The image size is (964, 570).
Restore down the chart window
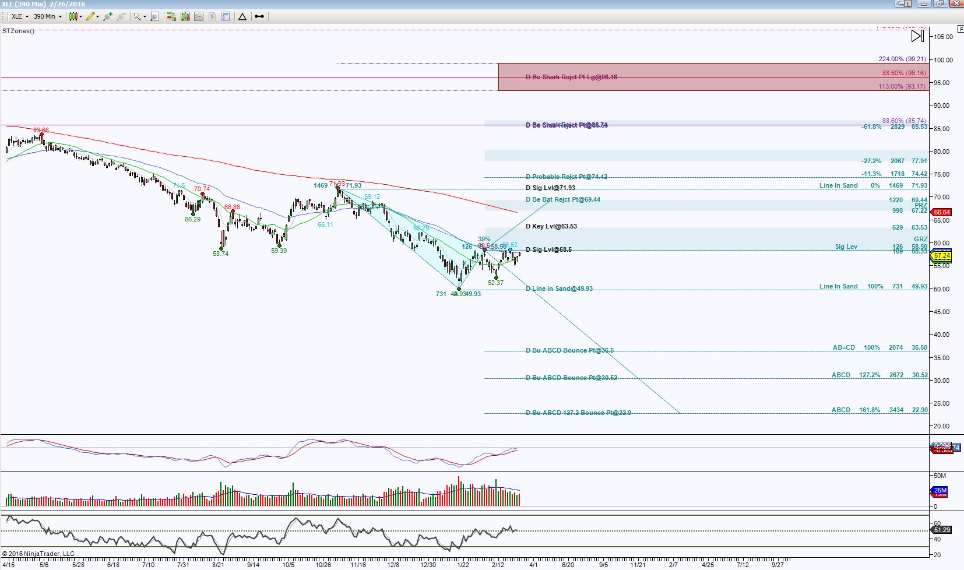pos(940,3)
